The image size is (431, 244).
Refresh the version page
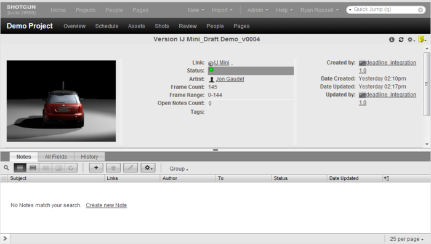[401, 39]
